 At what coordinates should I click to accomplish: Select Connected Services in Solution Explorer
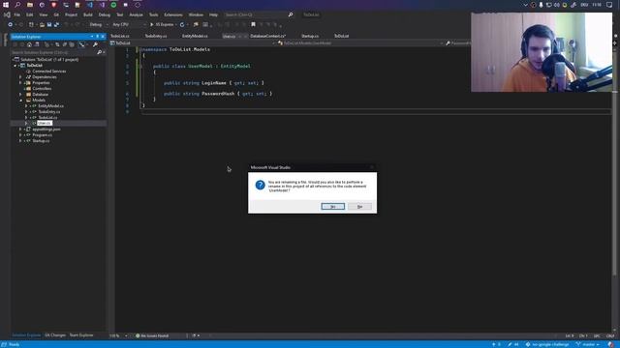[49, 72]
